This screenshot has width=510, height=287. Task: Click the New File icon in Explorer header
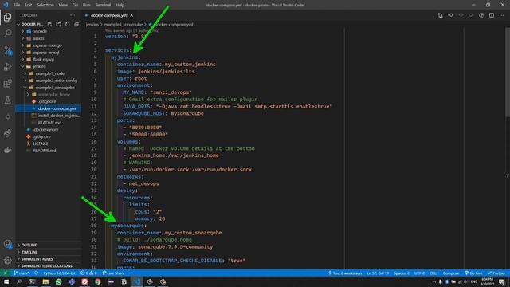49,24
